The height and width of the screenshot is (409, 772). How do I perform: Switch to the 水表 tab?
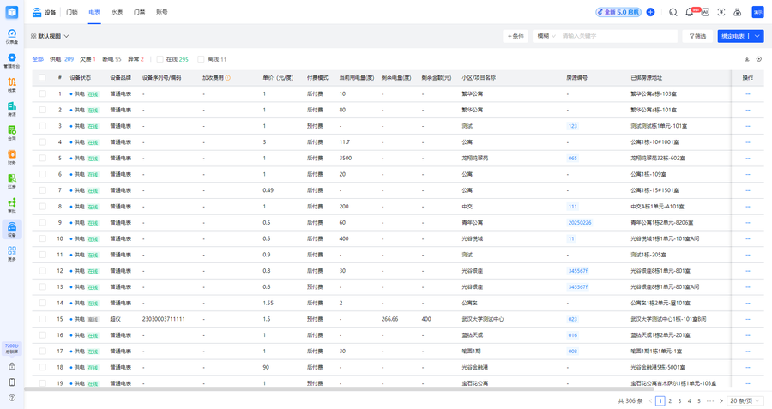[117, 12]
